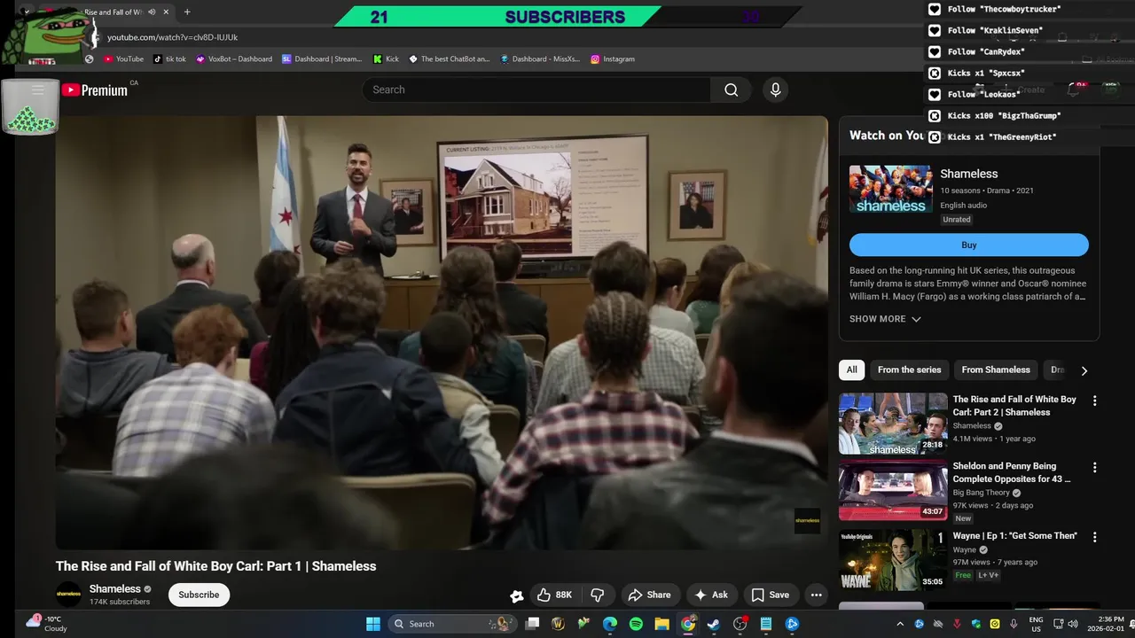Dislike the video with thumbs down
The height and width of the screenshot is (638, 1135).
click(x=598, y=595)
